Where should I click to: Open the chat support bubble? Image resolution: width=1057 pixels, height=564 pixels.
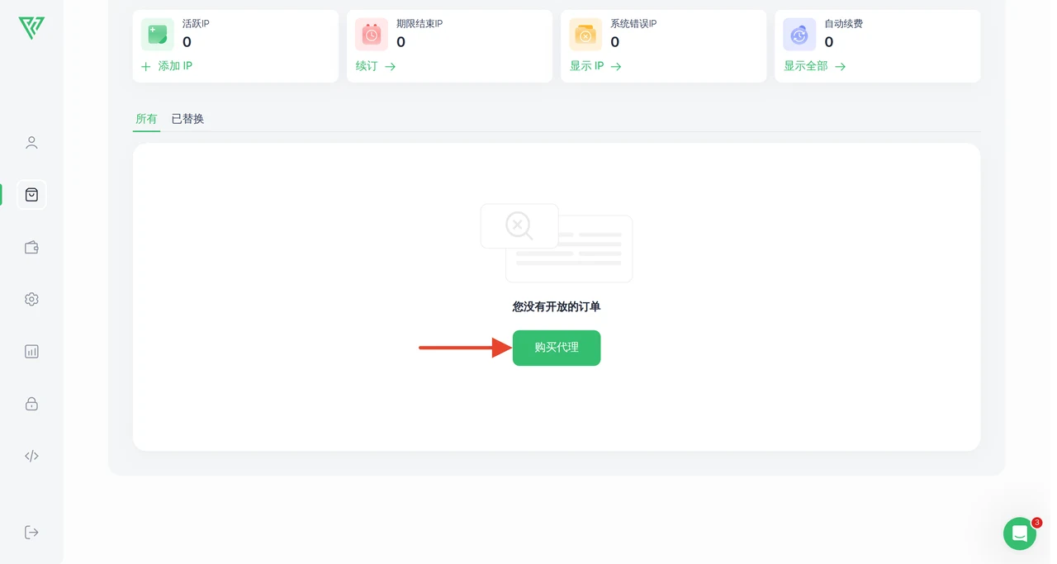pos(1020,533)
